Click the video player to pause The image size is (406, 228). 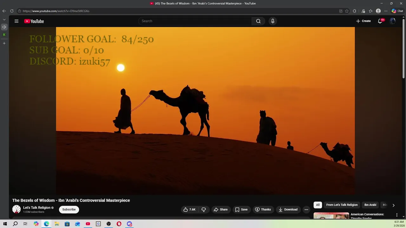coord(205,111)
